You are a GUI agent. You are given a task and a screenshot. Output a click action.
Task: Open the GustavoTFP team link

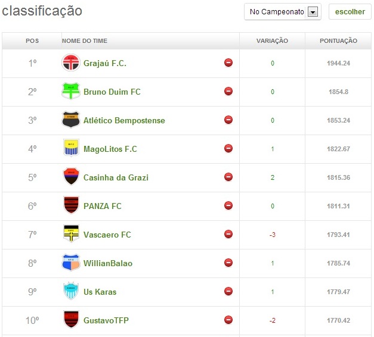coord(106,320)
